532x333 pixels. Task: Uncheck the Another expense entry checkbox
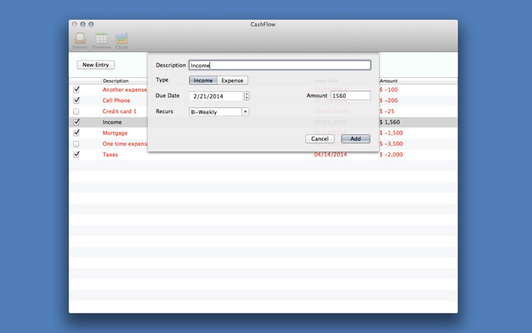(76, 89)
